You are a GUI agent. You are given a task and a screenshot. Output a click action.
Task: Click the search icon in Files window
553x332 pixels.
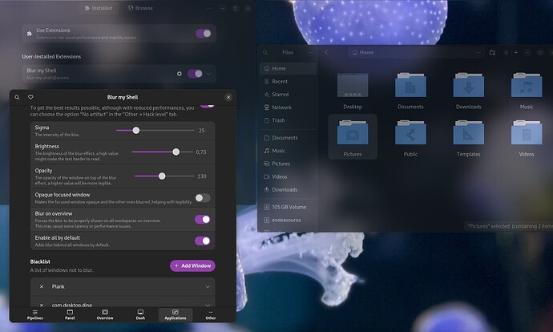(x=265, y=53)
